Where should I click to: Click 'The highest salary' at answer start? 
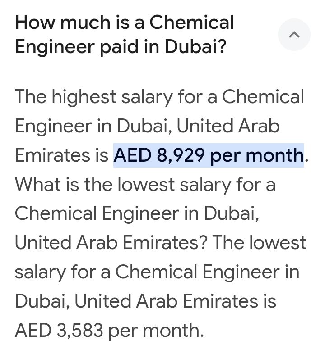point(88,97)
